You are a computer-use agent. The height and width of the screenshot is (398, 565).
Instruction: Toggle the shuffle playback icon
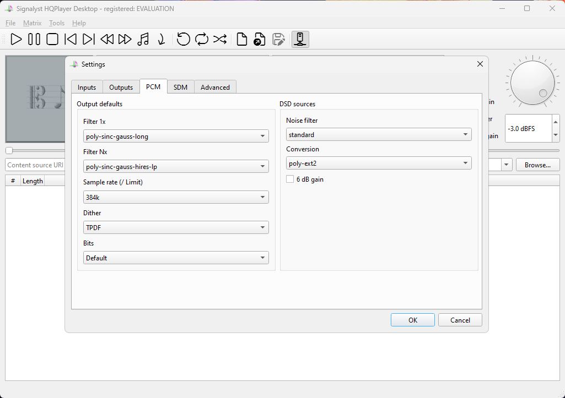coord(220,39)
